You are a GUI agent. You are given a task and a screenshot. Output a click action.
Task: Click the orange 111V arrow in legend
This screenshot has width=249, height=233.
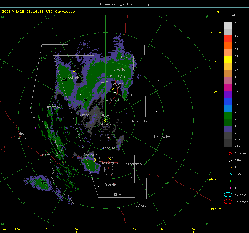(x=228, y=167)
